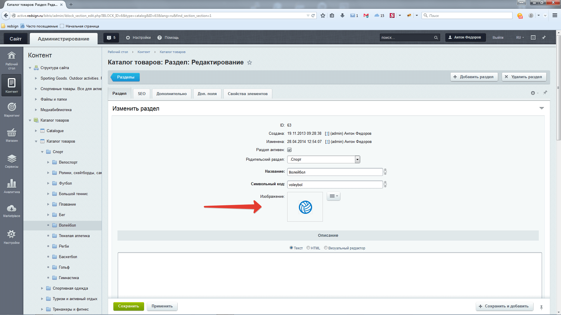
Task: Open the Сервисы sidebar section
Action: (x=12, y=161)
